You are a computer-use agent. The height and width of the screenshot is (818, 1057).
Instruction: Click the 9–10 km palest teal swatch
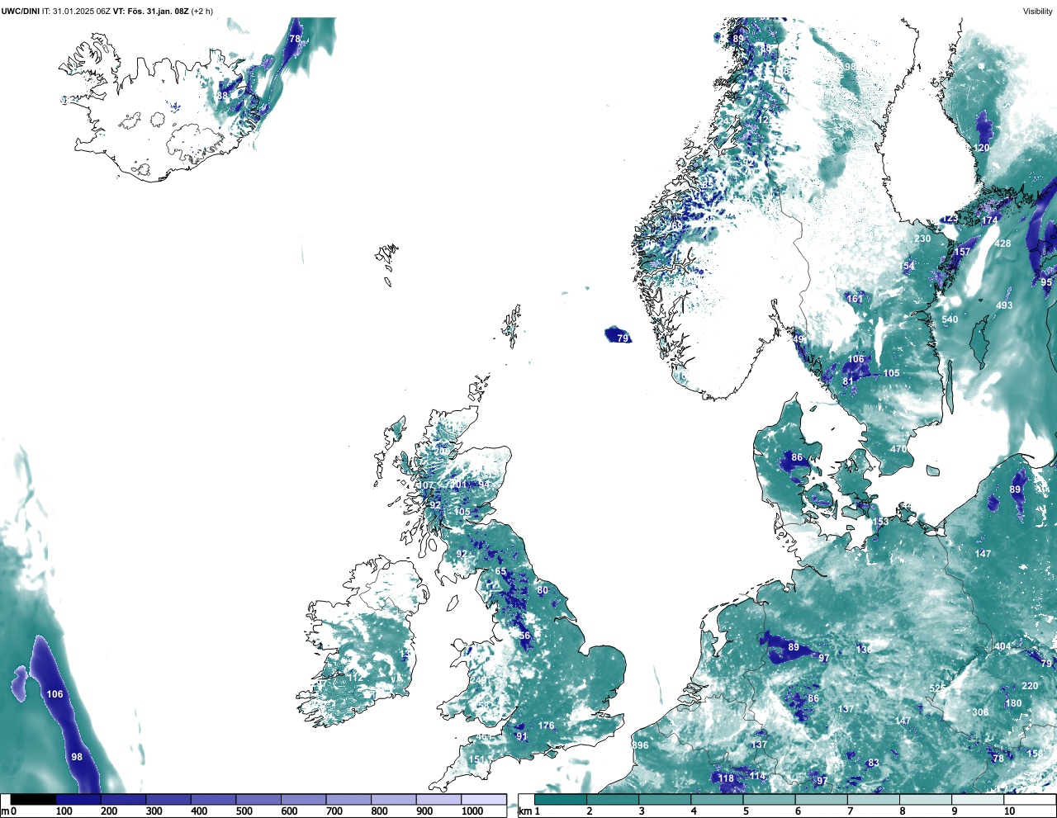977,800
